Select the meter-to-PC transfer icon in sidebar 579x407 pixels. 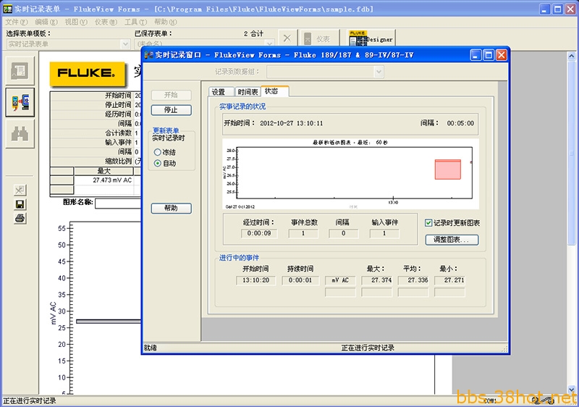[20, 102]
